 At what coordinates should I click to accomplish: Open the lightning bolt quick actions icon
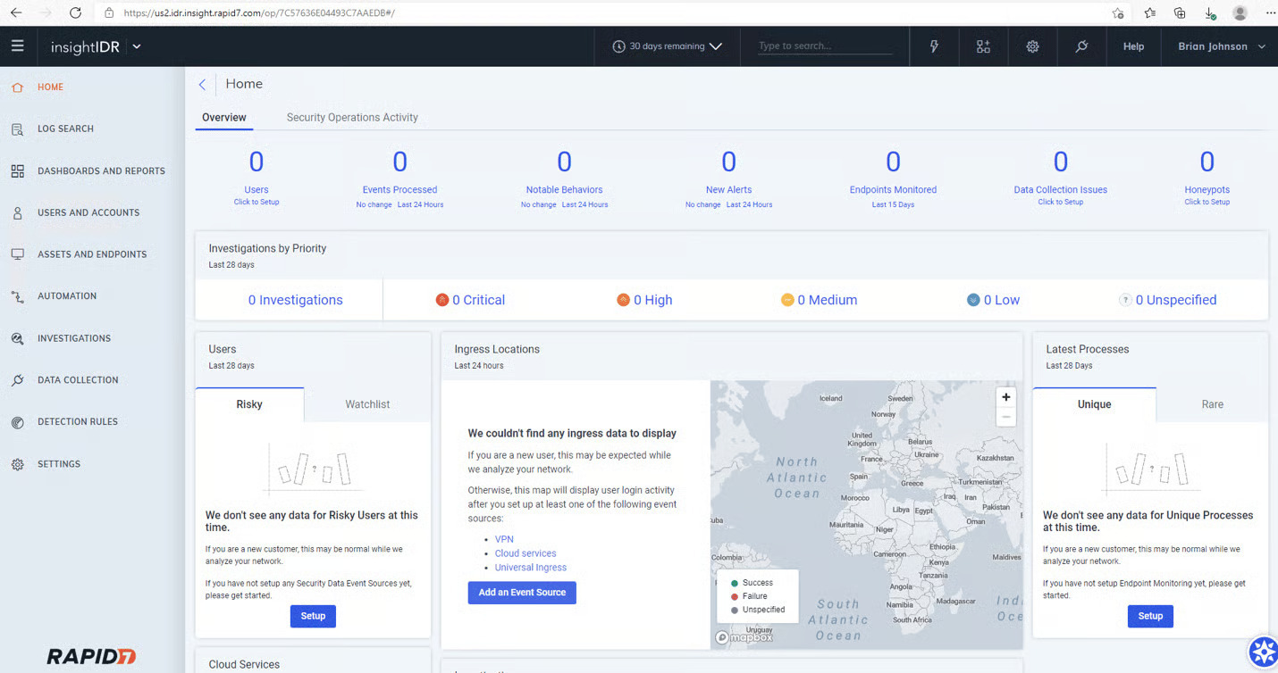pos(934,46)
